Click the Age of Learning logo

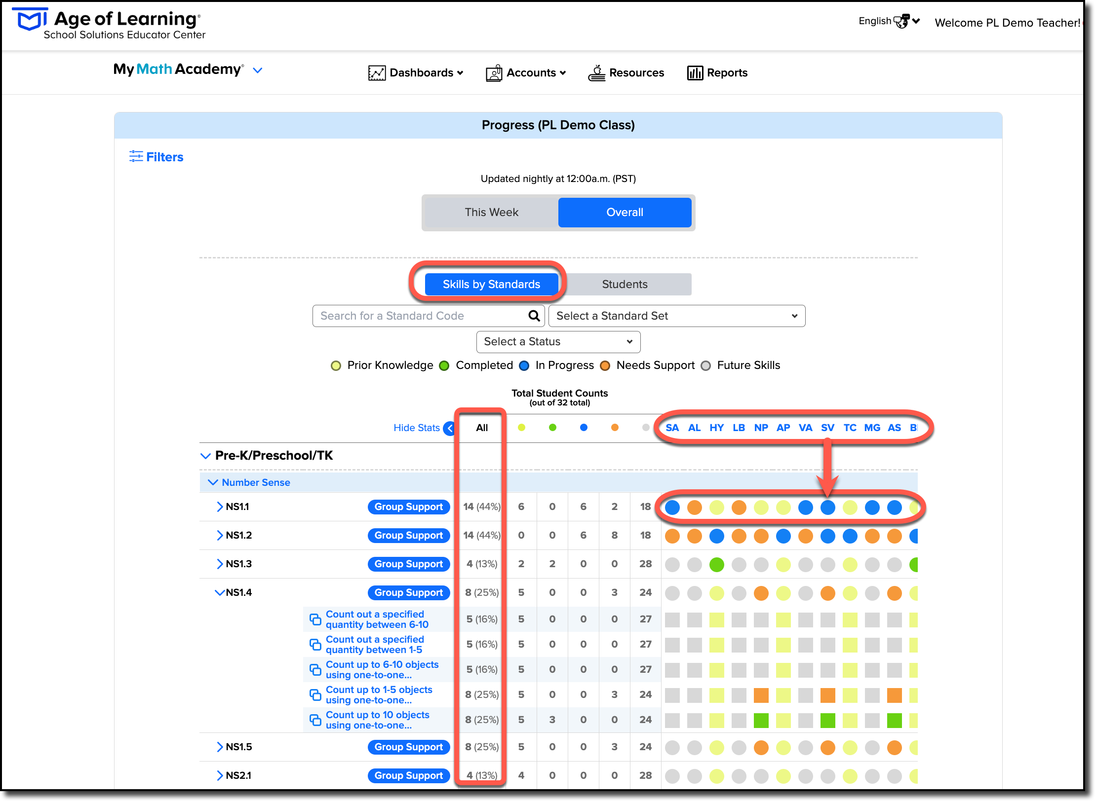coord(109,25)
